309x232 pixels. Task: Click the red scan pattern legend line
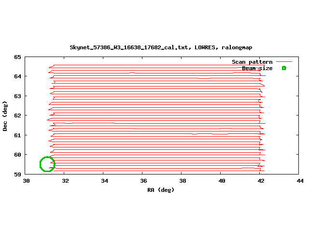click(x=284, y=62)
